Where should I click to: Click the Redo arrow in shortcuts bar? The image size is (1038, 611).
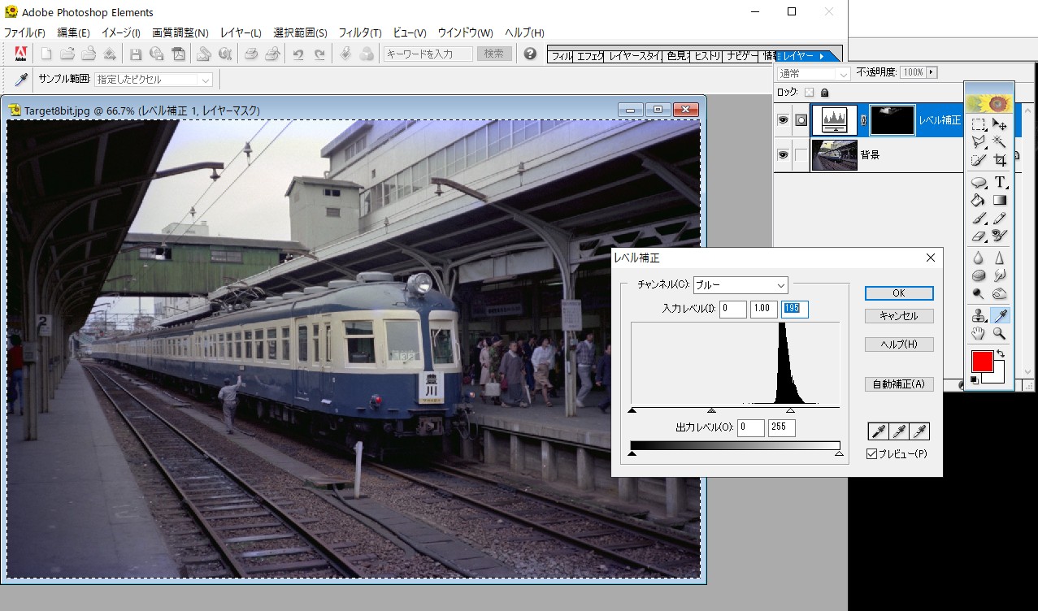[319, 54]
